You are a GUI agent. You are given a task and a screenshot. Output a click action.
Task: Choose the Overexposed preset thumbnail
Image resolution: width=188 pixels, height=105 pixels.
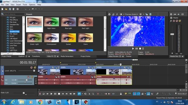(52, 38)
